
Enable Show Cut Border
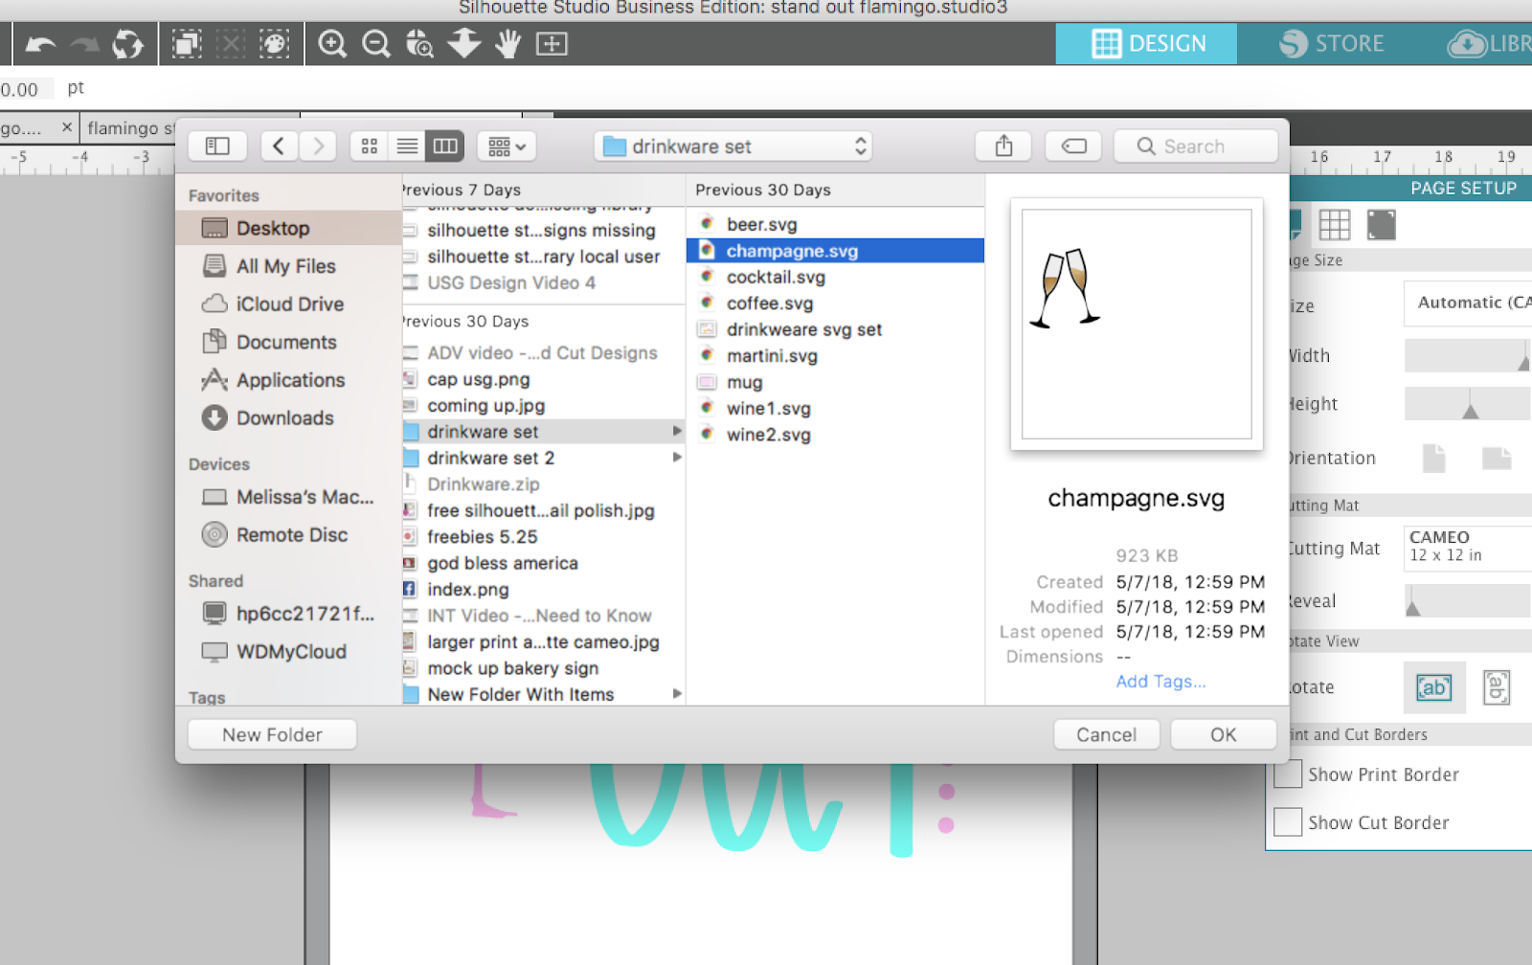pyautogui.click(x=1287, y=821)
